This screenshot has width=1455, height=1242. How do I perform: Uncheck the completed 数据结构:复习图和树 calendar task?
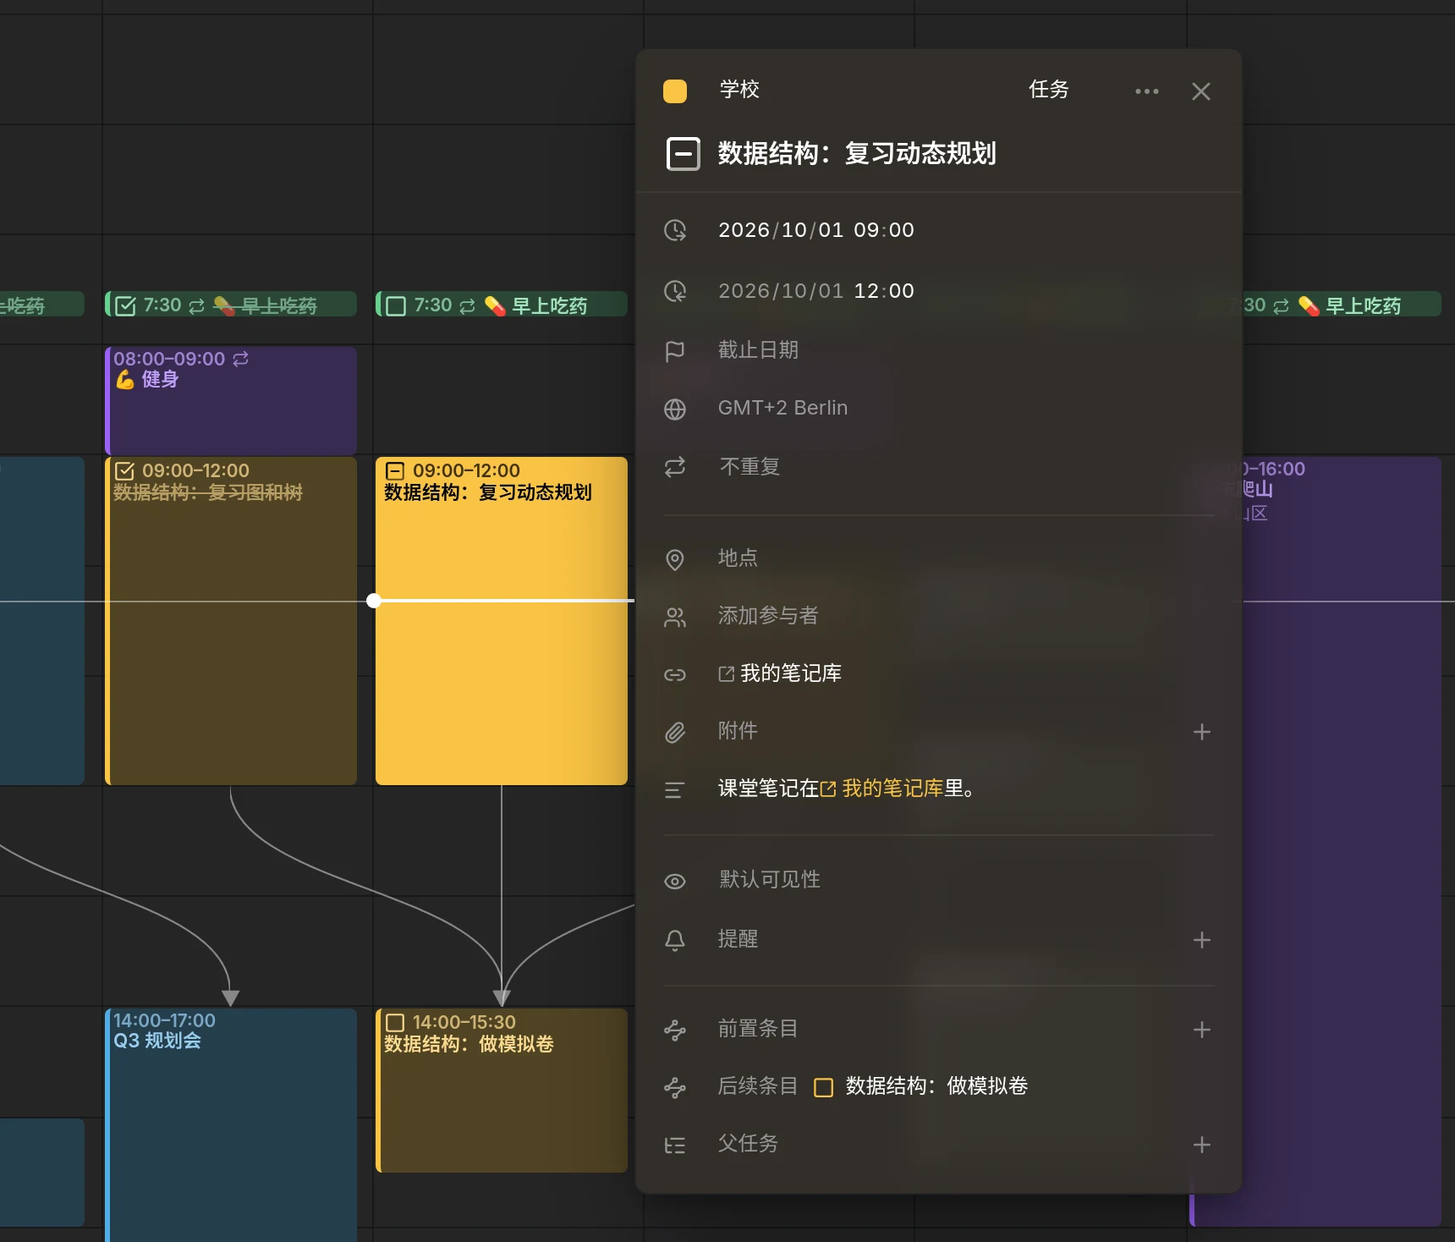click(124, 471)
